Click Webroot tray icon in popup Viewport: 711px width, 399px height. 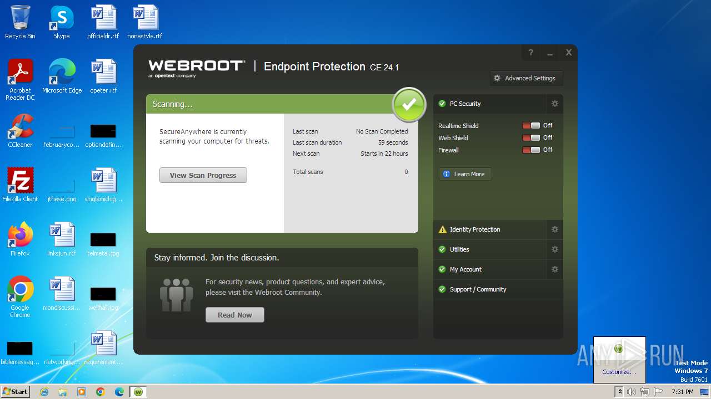619,349
